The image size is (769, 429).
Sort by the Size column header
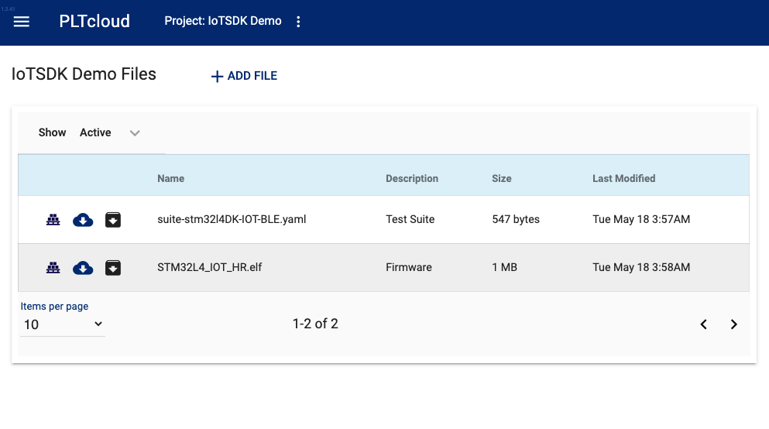[x=502, y=178]
